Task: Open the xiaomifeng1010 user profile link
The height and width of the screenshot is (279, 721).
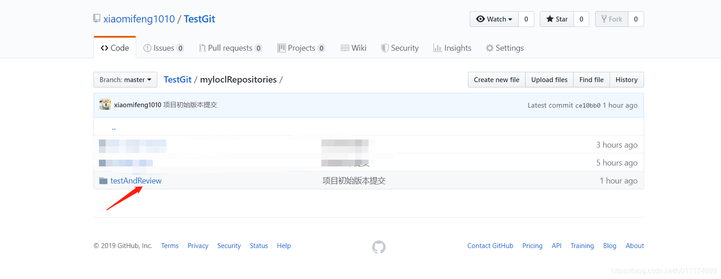Action: pos(139,19)
